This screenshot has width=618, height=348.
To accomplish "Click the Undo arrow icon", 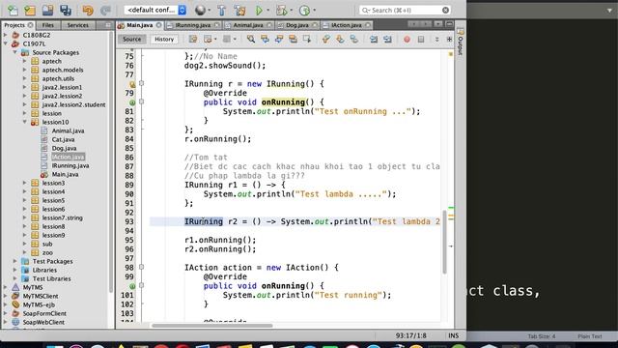I will pos(88,11).
